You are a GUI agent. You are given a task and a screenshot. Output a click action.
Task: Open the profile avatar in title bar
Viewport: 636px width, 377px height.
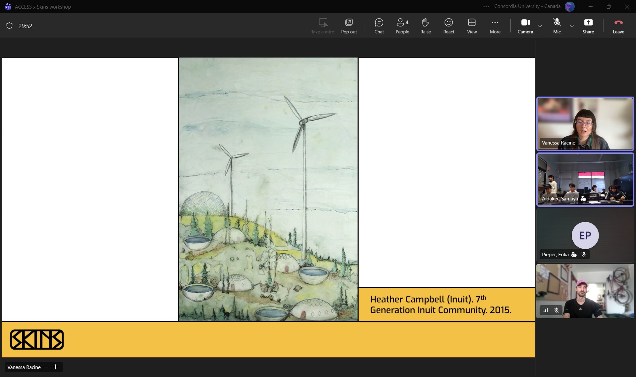coord(569,7)
